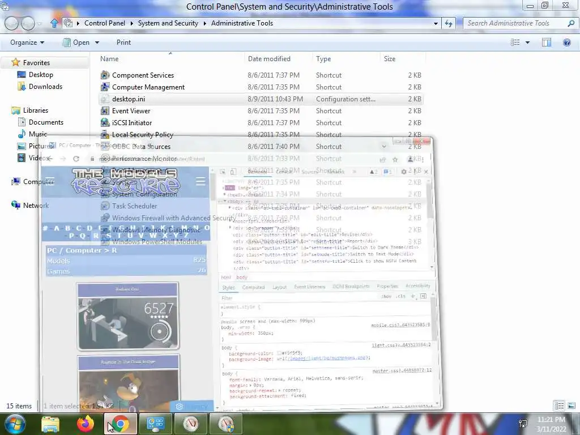
Task: Open the navigation history dropdown arrow
Action: (40, 24)
